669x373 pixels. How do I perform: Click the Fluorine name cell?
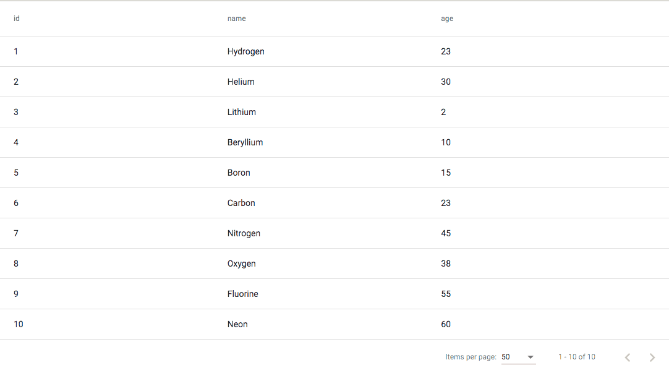point(243,294)
